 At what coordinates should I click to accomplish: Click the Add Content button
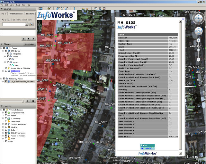(30, 44)
